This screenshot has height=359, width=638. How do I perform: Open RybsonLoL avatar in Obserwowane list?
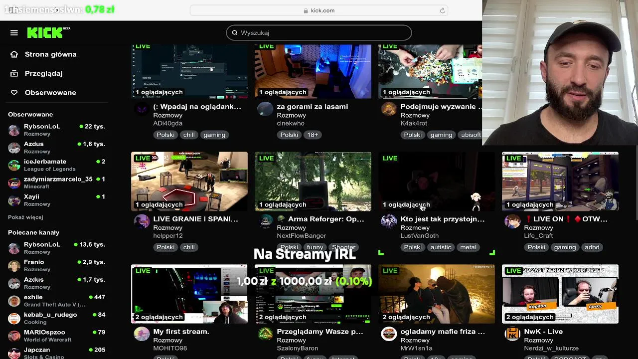[x=14, y=130]
